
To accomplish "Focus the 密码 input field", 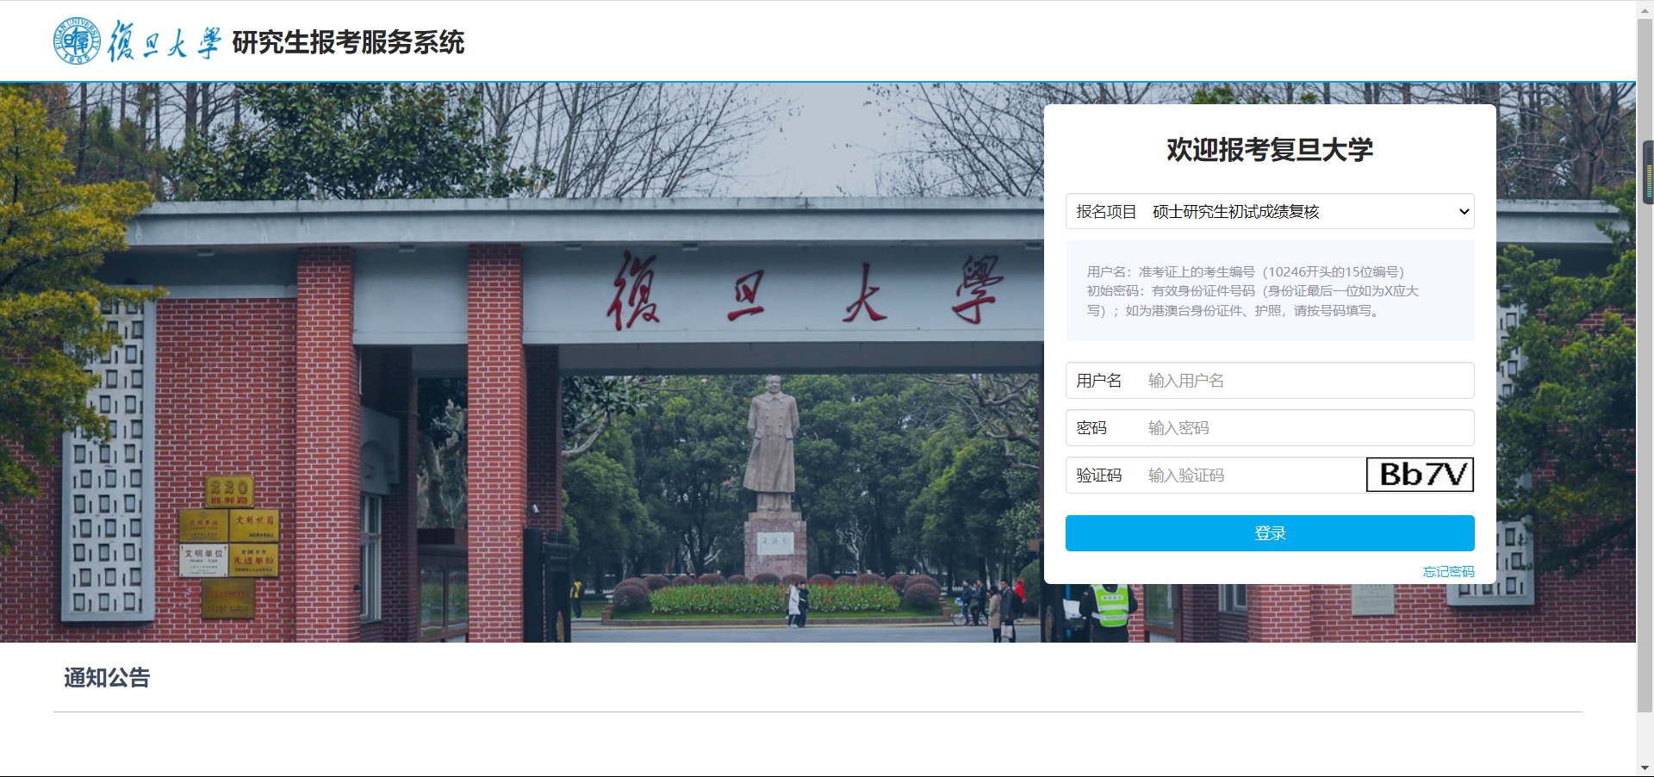I will [x=1270, y=427].
